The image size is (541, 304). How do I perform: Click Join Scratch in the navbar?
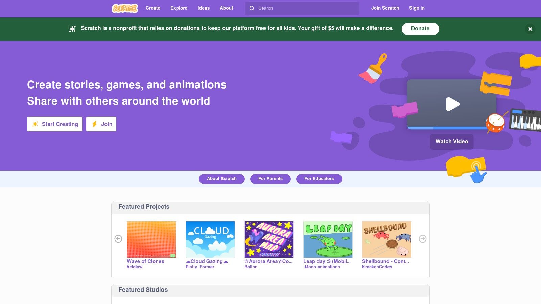tap(385, 8)
